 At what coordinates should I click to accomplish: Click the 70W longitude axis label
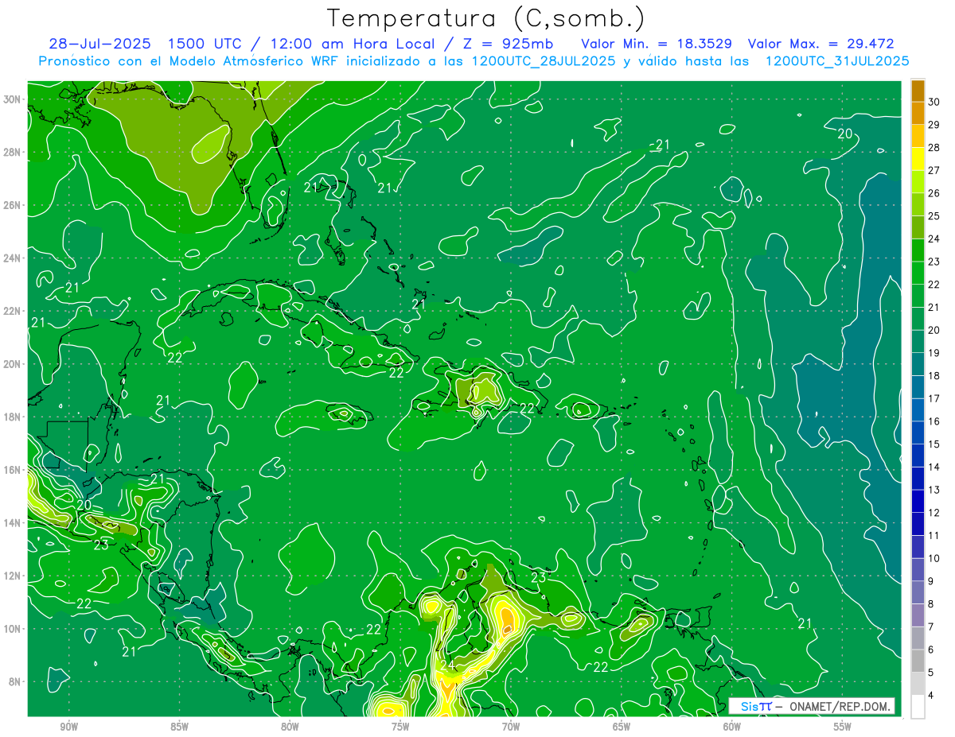coord(511,727)
